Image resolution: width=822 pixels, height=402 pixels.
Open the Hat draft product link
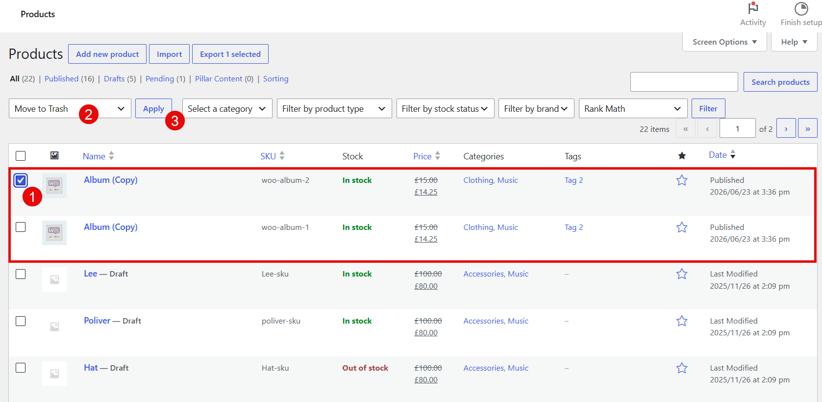91,368
